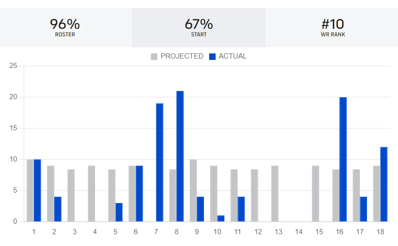
Task: Click the week 1 projected gray bar
Action: 30,190
